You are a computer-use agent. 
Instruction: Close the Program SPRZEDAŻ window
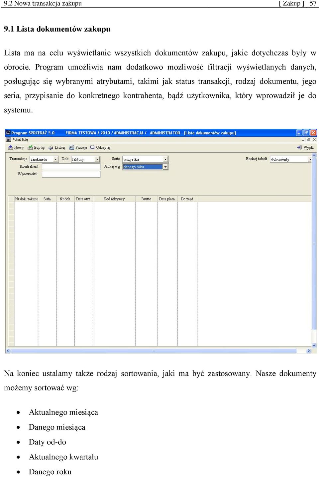tap(313, 133)
